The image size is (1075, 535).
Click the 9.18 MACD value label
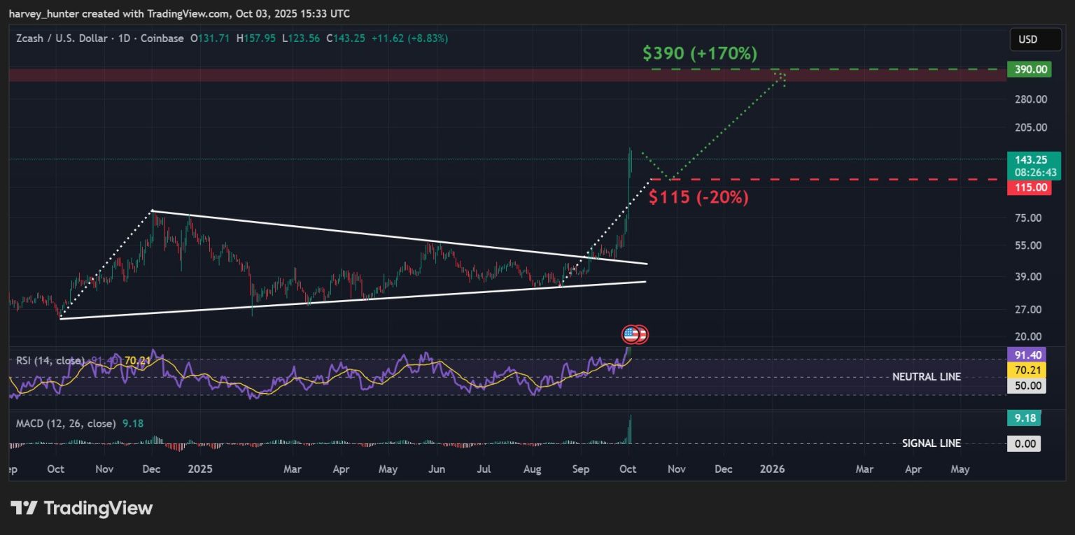pyautogui.click(x=1025, y=418)
